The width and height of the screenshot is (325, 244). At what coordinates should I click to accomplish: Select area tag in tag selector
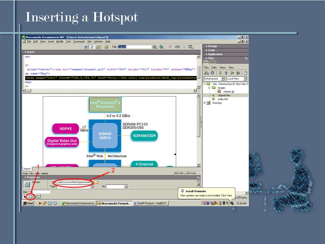pos(44,173)
